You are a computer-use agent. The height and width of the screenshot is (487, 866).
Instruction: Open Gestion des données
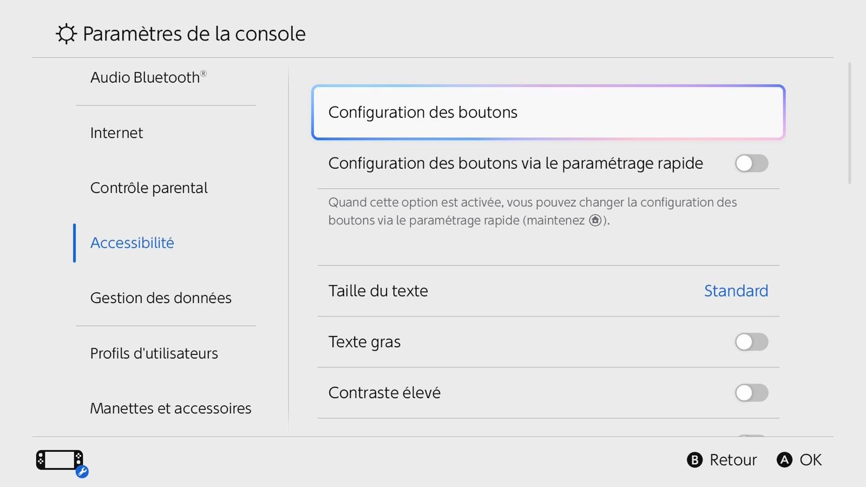tap(161, 298)
